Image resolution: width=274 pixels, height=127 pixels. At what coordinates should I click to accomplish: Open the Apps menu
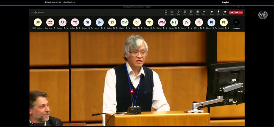click(198, 12)
